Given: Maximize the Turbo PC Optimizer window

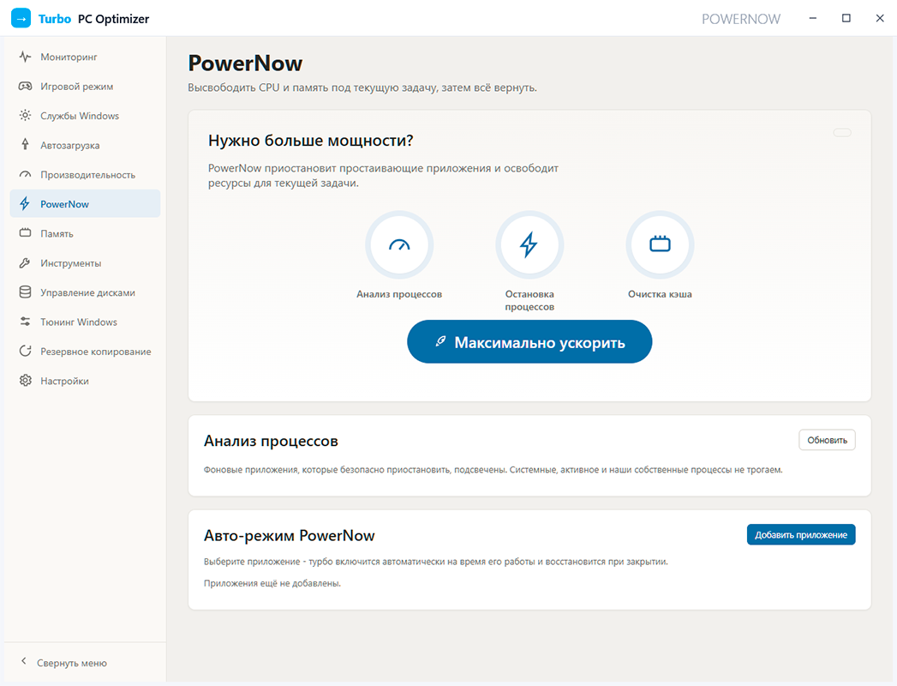Looking at the screenshot, I should coord(846,18).
